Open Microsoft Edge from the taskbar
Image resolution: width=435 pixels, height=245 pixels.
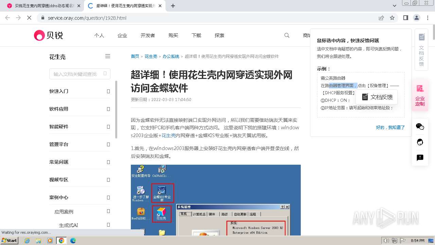pos(73,241)
